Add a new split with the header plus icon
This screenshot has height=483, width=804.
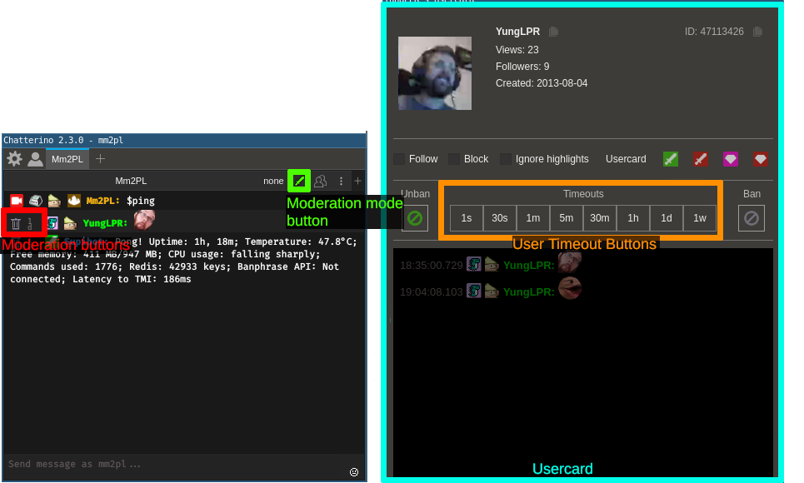[x=358, y=181]
